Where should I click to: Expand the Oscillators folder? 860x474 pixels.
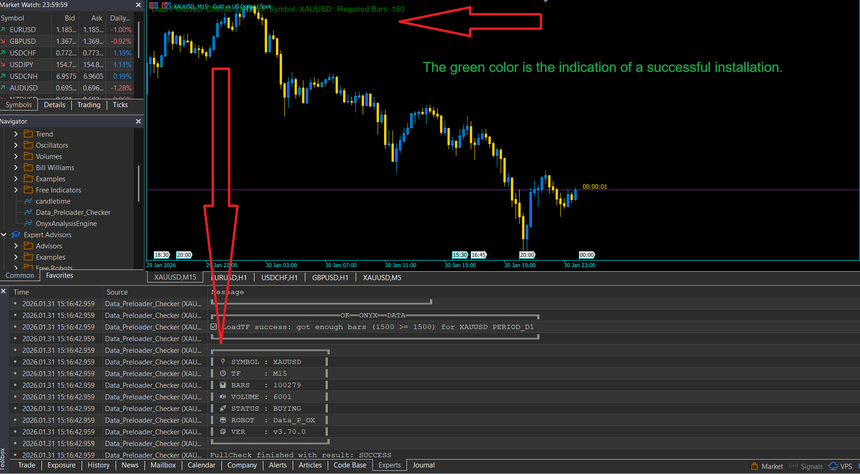16,145
